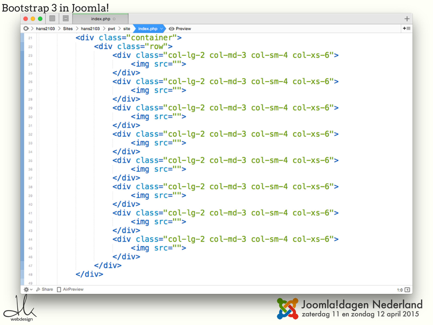Click the red close window button

pyautogui.click(x=26, y=19)
